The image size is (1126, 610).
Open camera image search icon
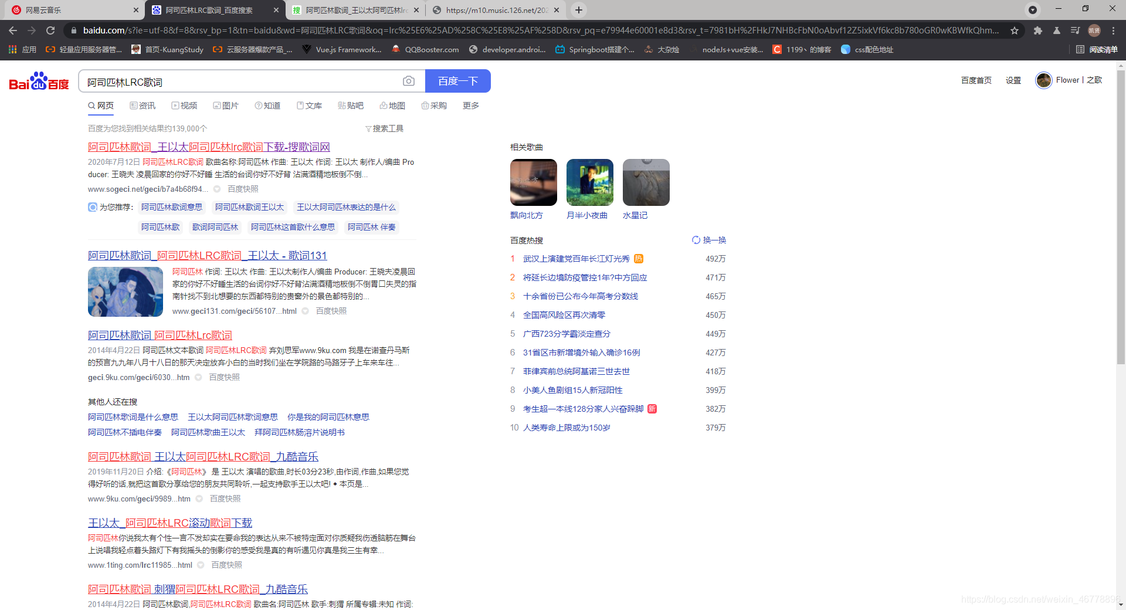[409, 81]
